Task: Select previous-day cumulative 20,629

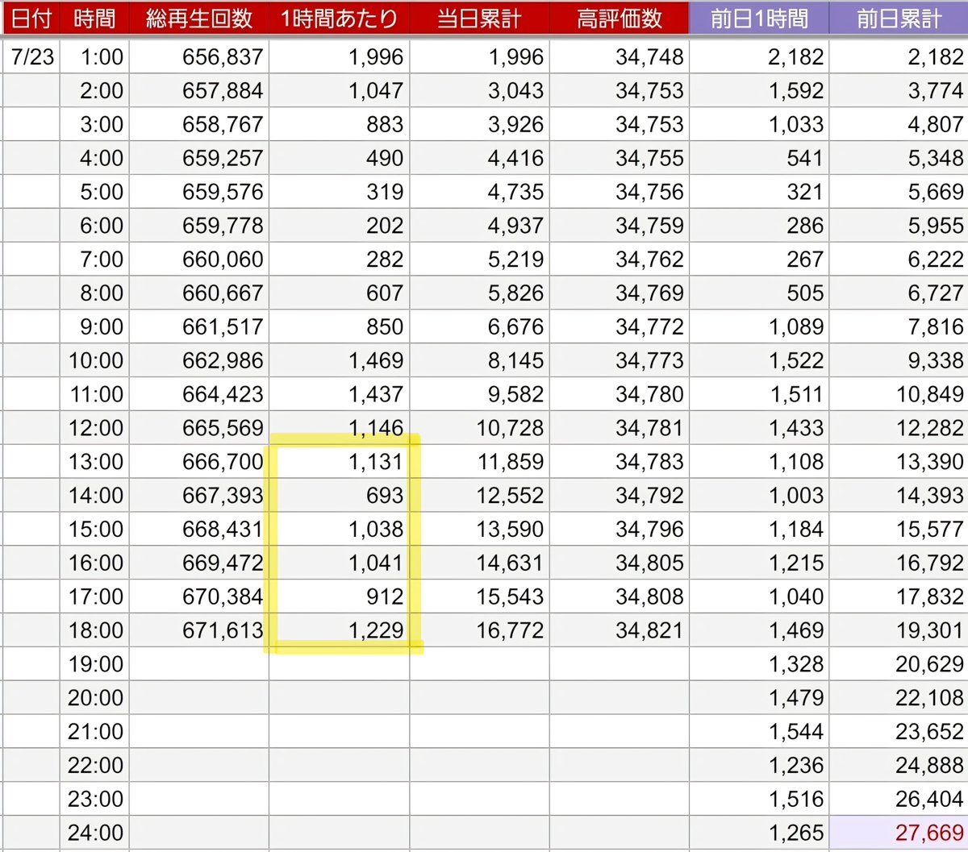Action: click(x=899, y=664)
